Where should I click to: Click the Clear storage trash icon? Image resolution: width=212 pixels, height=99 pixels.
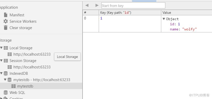6,28
